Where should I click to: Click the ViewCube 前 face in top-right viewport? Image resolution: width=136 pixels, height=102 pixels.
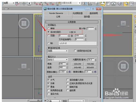123,23
